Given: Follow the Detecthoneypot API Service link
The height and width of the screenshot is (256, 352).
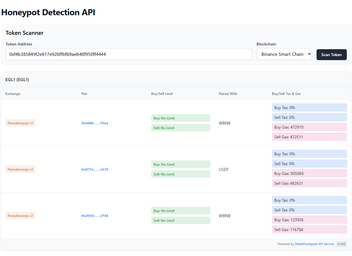Looking at the screenshot, I should 314,244.
